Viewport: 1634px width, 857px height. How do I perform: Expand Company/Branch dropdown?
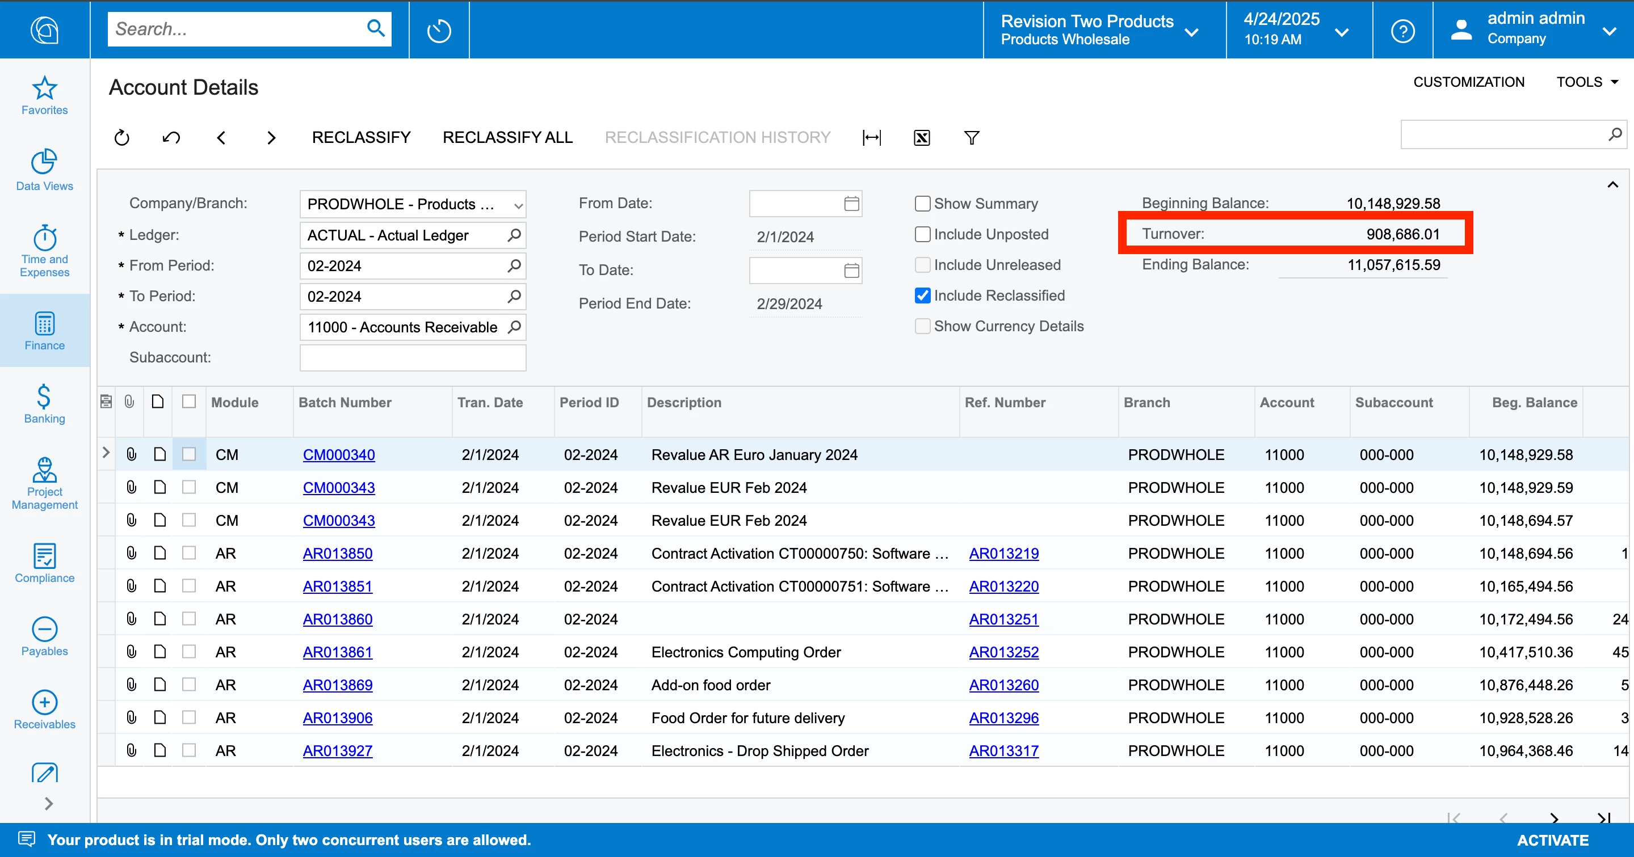[x=518, y=205]
